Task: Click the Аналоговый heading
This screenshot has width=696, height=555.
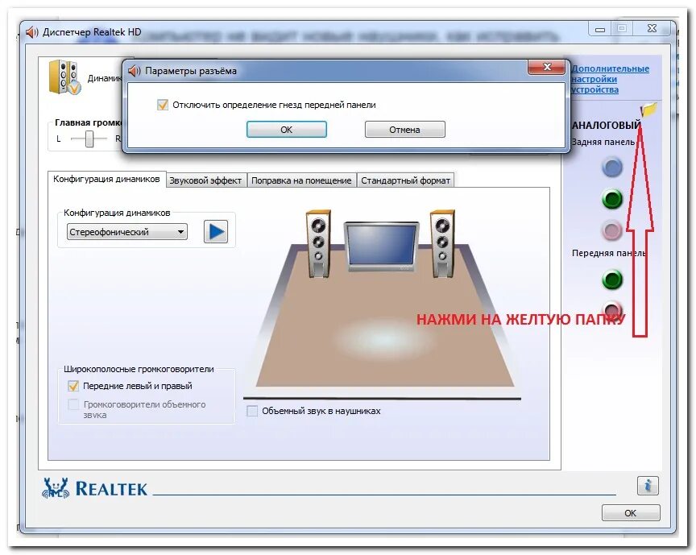Action: [x=606, y=125]
